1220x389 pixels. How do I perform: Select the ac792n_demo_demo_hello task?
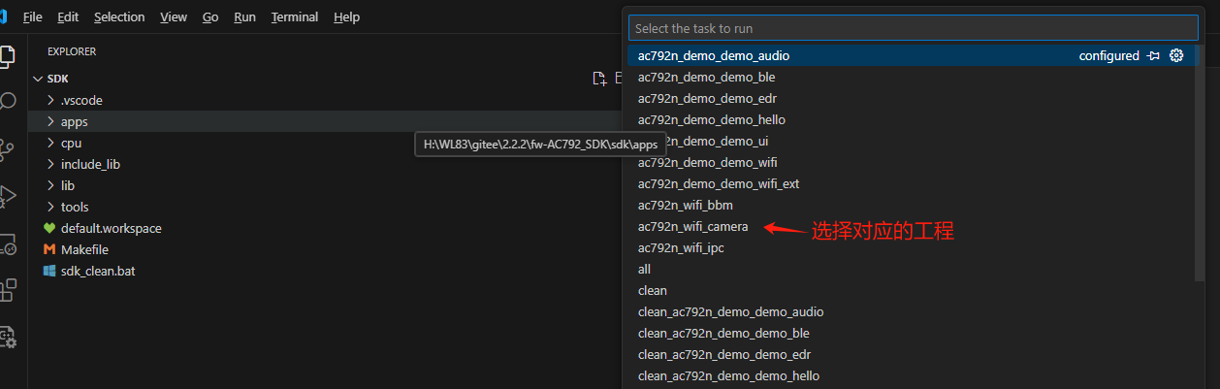pyautogui.click(x=914, y=119)
